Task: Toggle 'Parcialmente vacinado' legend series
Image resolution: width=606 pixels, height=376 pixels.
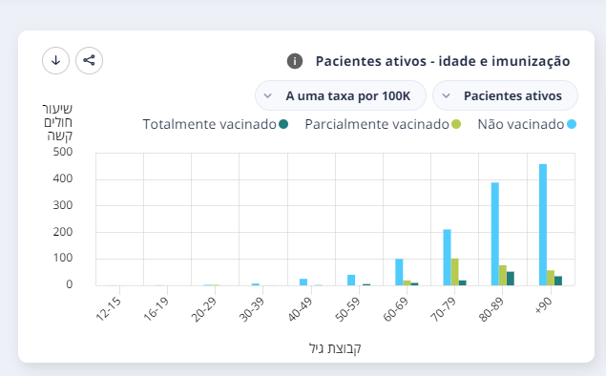Action: pyautogui.click(x=383, y=124)
